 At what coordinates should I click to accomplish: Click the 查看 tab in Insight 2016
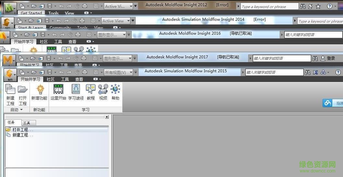72,41
